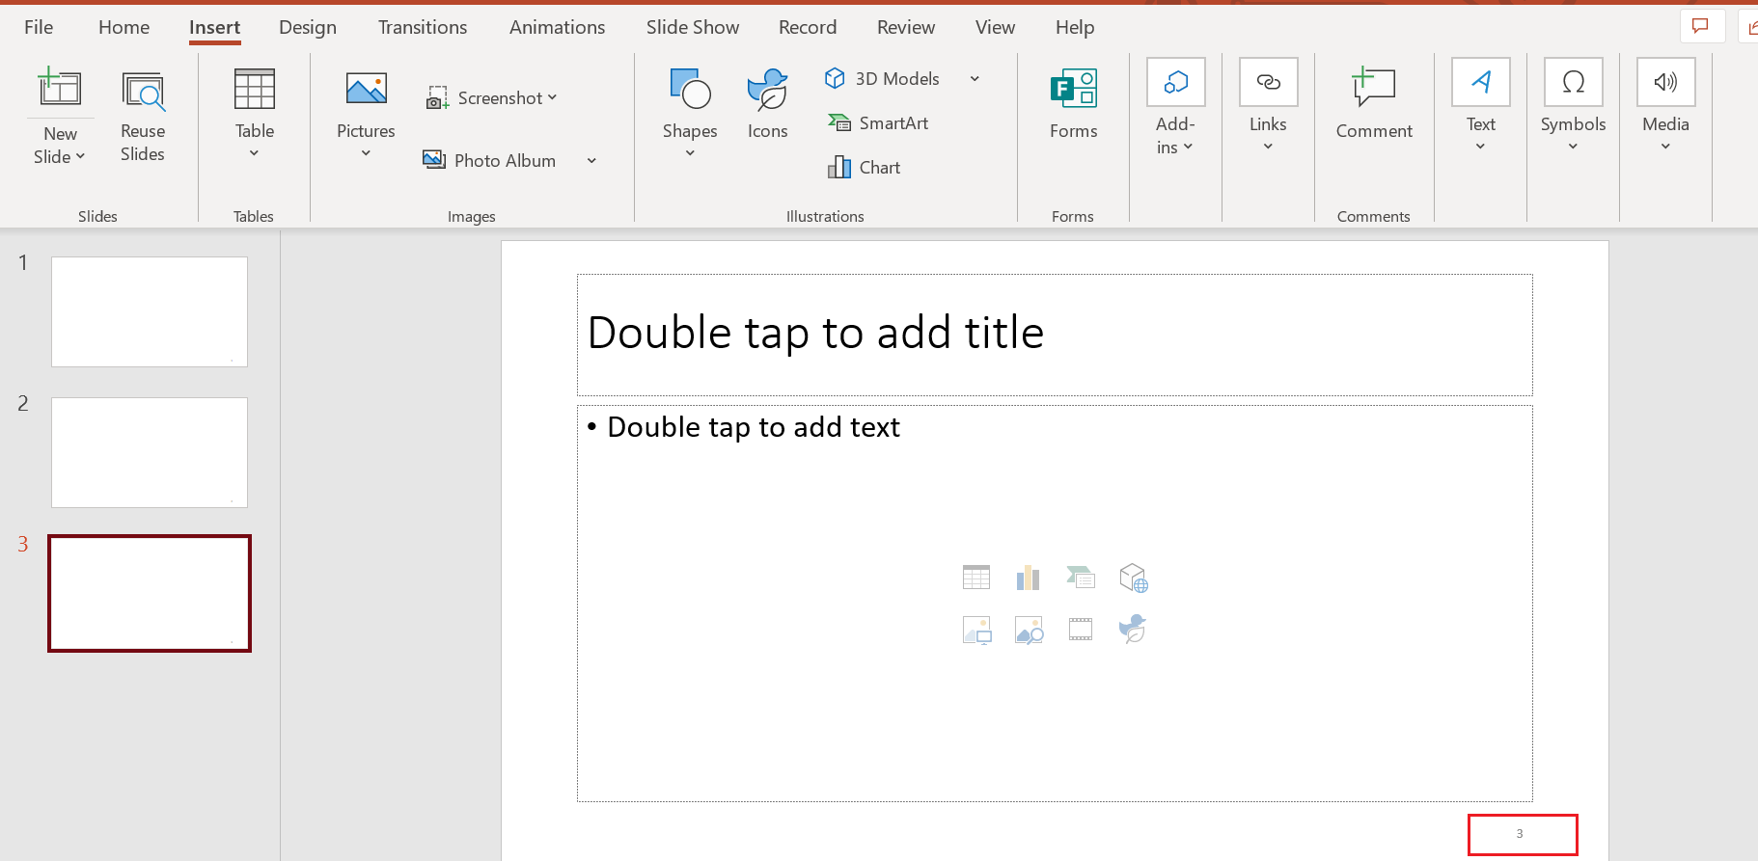Select slide 2 thumbnail
The height and width of the screenshot is (861, 1758).
pos(150,452)
